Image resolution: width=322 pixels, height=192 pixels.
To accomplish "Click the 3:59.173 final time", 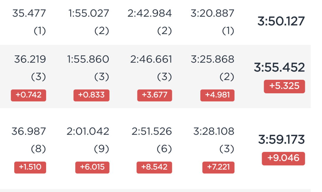I will pos(281,140).
